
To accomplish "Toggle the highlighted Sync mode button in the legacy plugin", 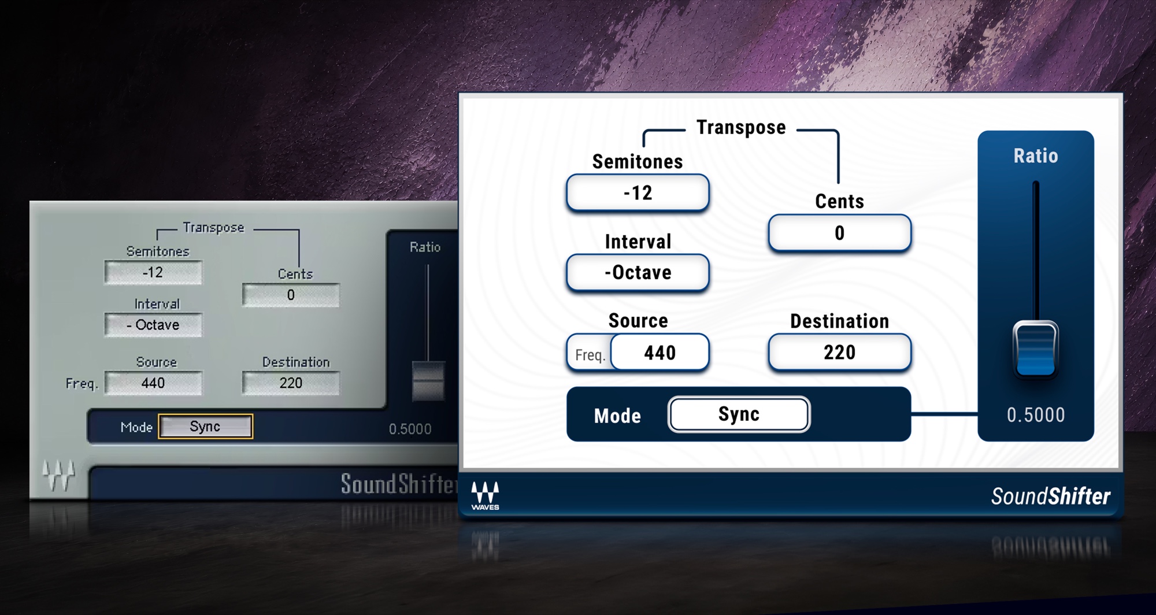I will coord(205,427).
